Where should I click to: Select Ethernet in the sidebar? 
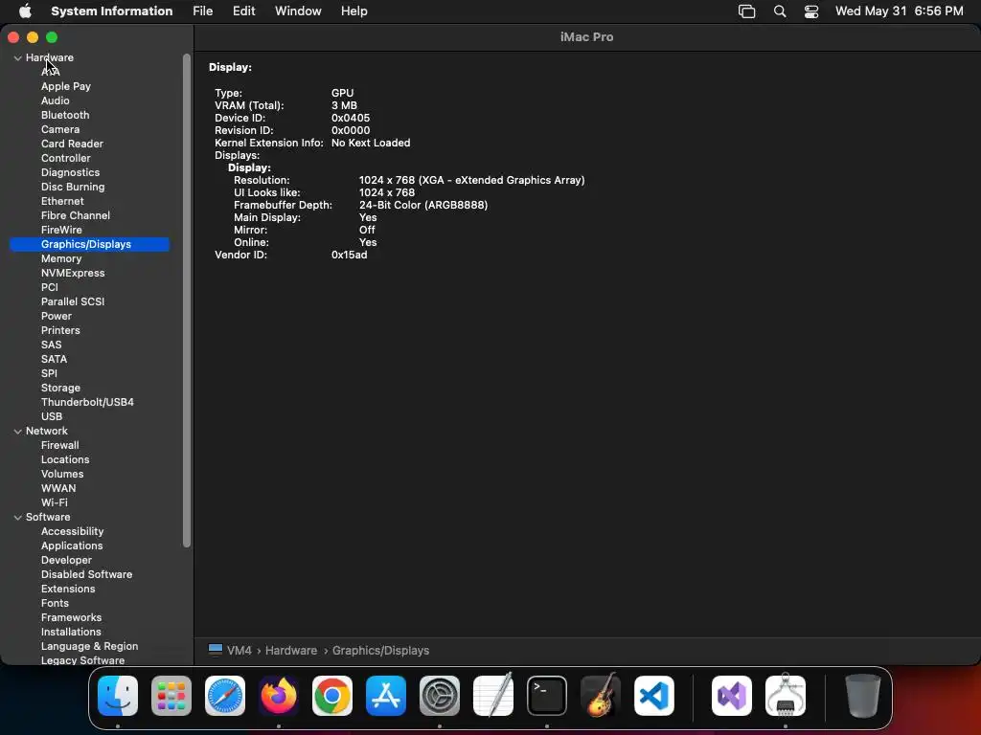62,201
